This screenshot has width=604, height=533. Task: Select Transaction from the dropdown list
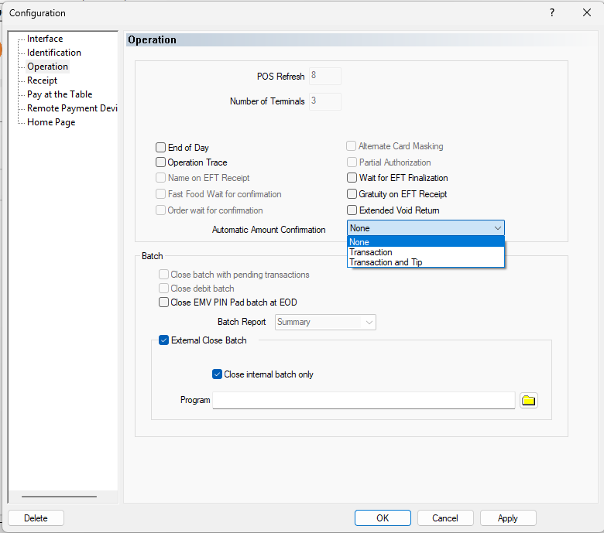click(x=371, y=252)
